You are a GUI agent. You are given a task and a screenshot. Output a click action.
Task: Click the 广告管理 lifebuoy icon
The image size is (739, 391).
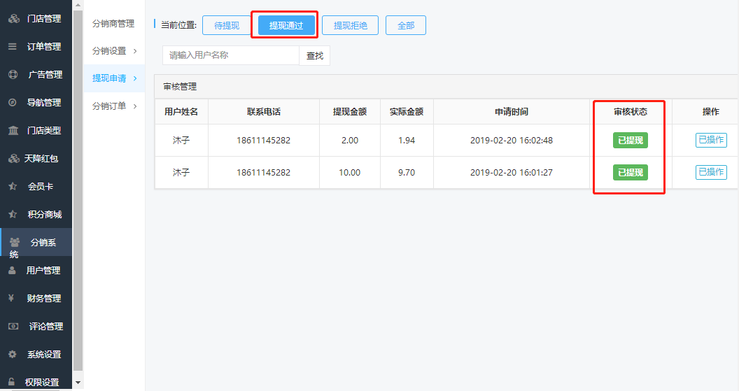point(13,74)
